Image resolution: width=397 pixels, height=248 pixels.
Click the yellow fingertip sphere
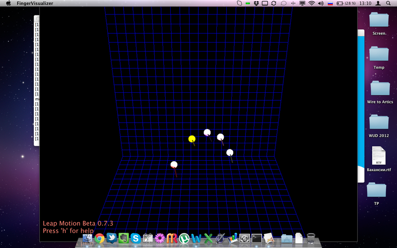tap(192, 139)
